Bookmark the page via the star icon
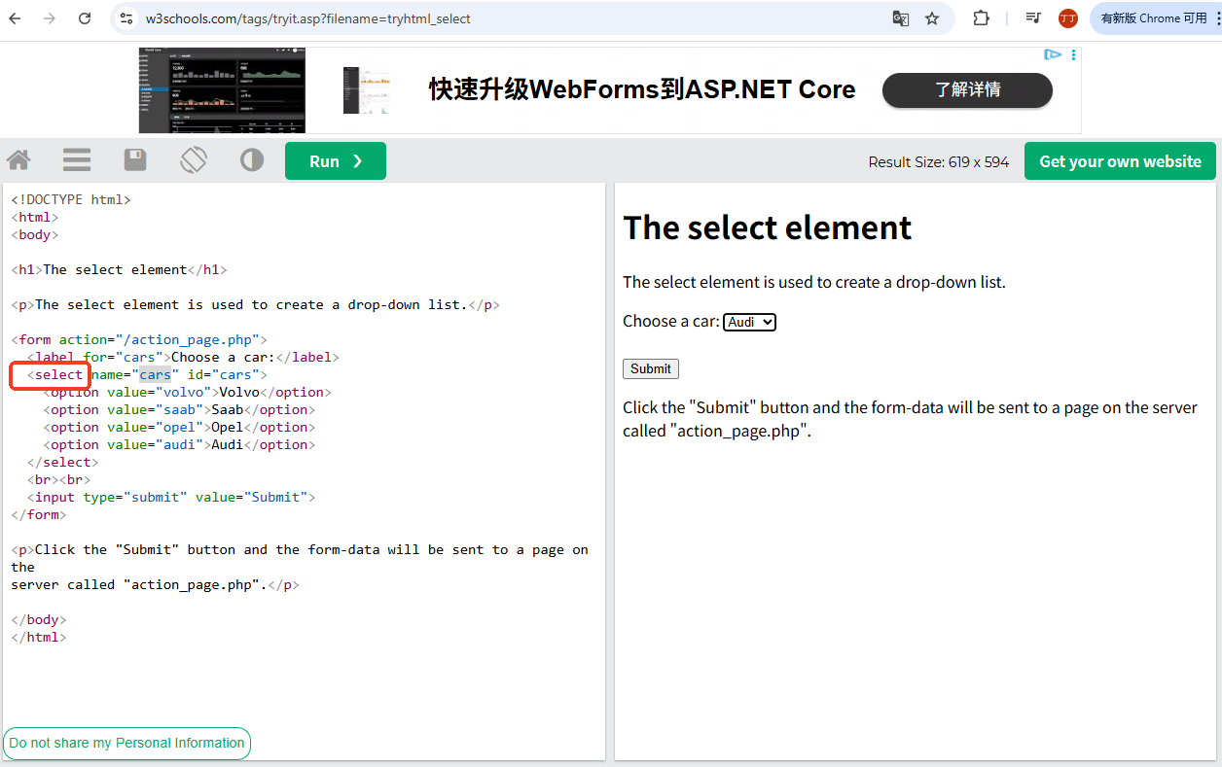The height and width of the screenshot is (767, 1222). click(940, 17)
